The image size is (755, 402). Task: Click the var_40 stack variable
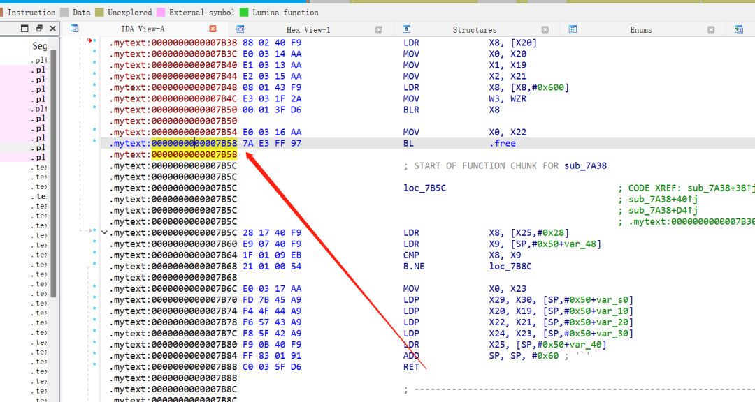click(587, 345)
